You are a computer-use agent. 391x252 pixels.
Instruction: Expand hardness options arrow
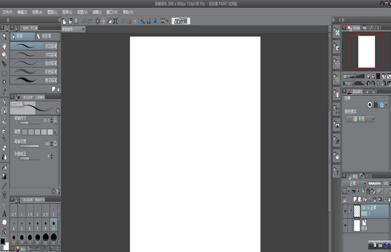55,132
